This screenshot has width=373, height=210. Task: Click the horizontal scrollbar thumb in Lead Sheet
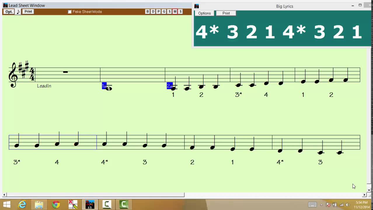[96, 195]
